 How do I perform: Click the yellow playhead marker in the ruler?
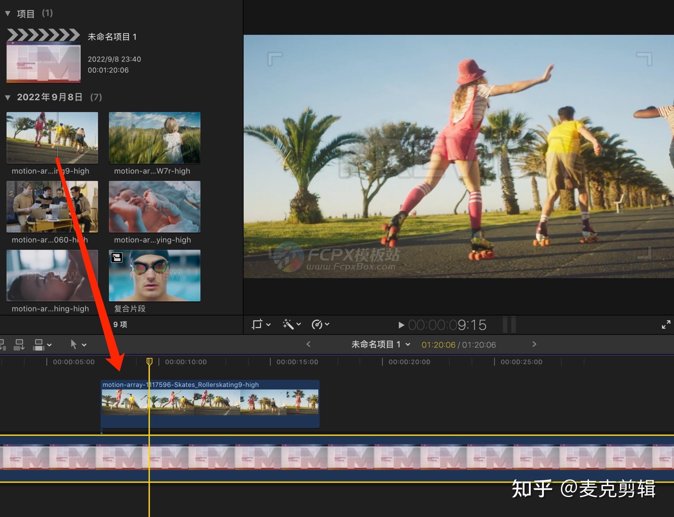click(149, 362)
